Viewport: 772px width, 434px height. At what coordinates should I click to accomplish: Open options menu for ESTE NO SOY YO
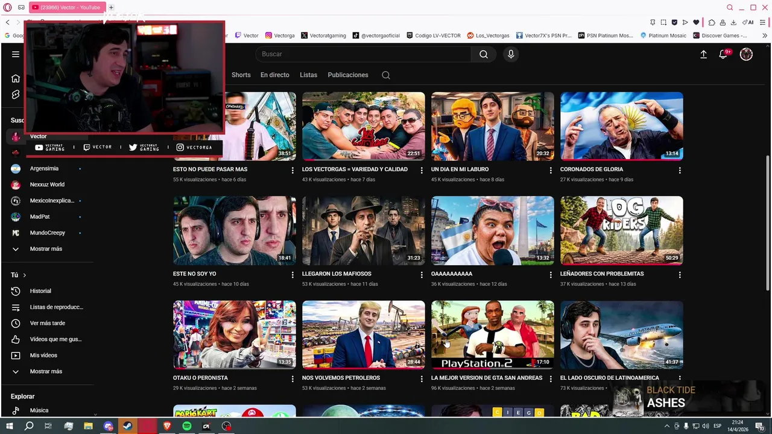pyautogui.click(x=293, y=275)
